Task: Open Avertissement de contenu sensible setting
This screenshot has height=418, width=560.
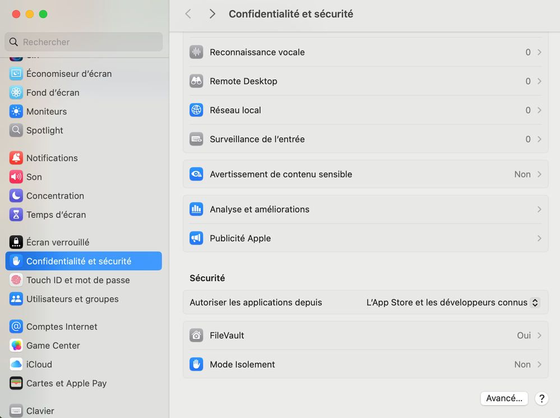Action: click(x=365, y=174)
